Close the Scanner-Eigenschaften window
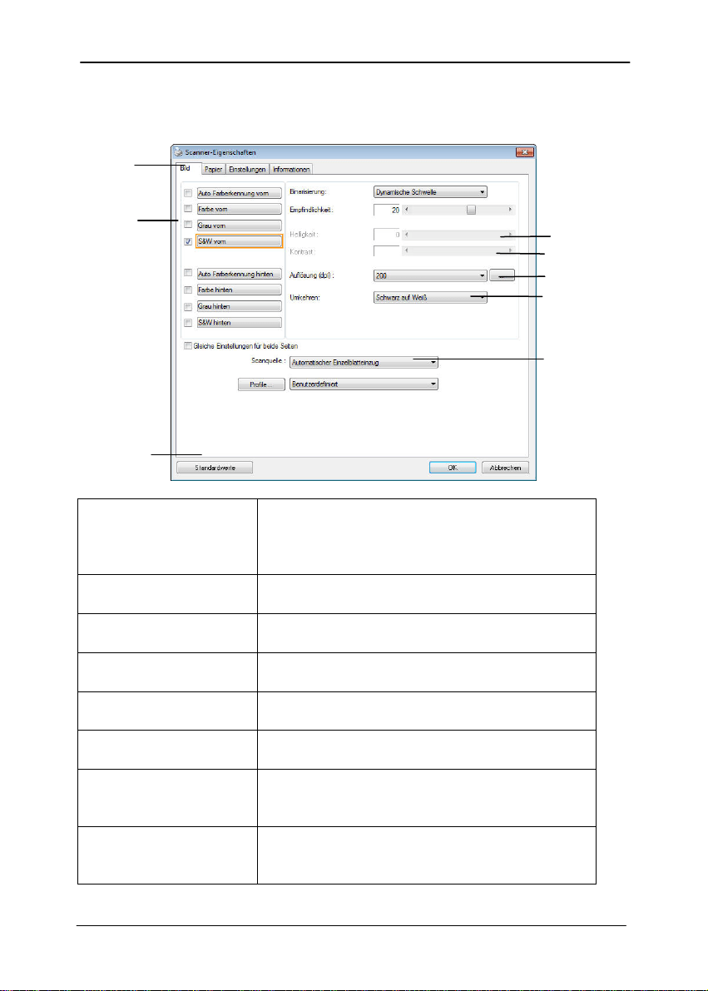Image resolution: width=708 pixels, height=991 pixels. coord(524,151)
